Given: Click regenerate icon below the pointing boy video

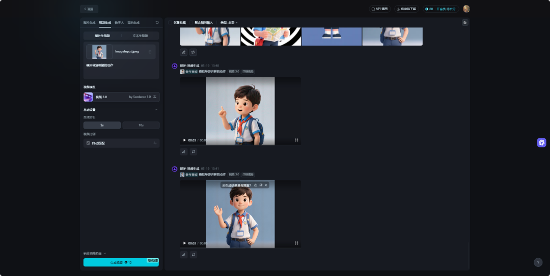Looking at the screenshot, I should click(193, 151).
